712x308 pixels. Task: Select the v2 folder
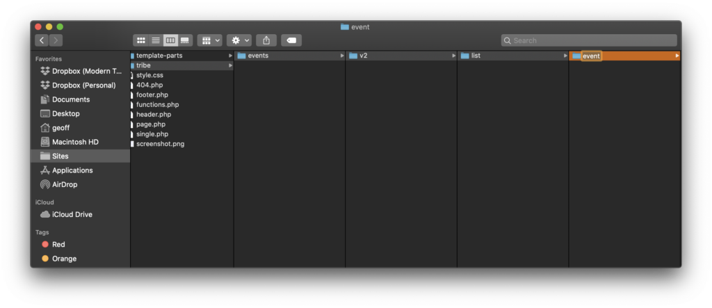401,56
